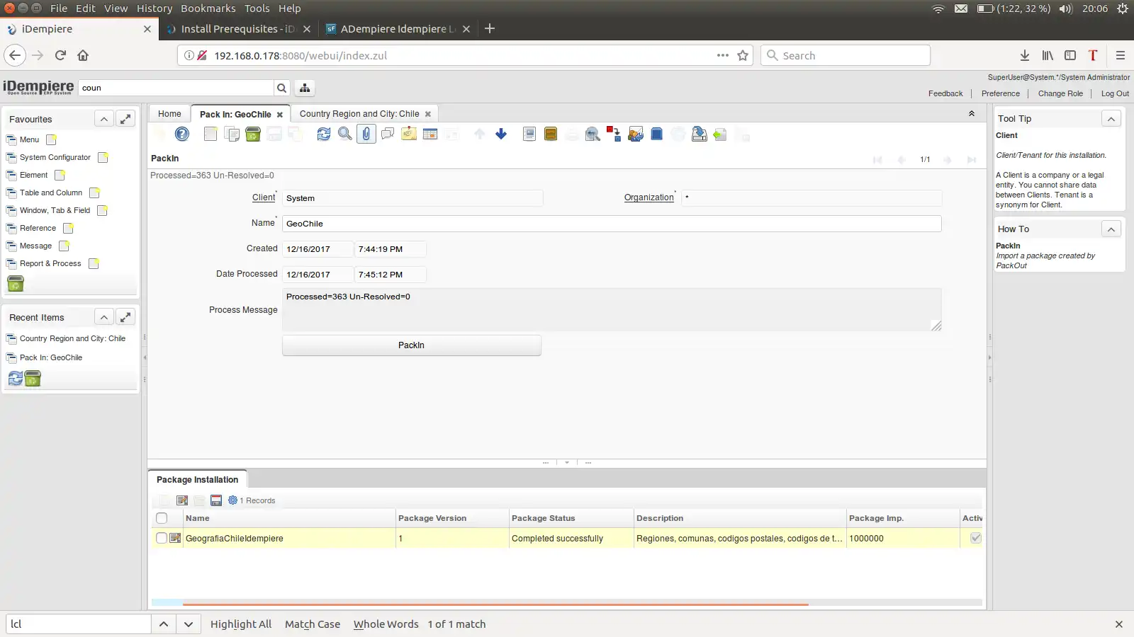Toggle new-window box beside Element favourite
The width and height of the screenshot is (1134, 637).
[60, 176]
